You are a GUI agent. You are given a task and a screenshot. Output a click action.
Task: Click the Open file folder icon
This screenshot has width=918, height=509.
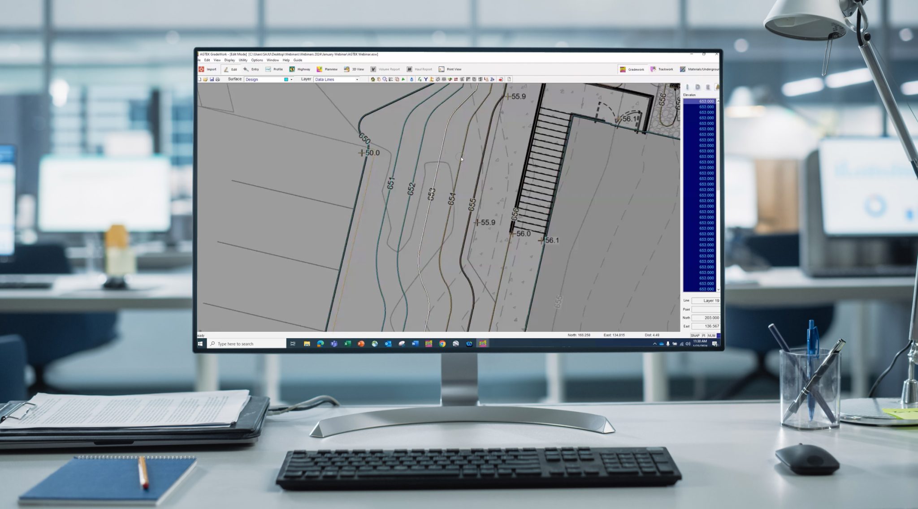coord(206,79)
